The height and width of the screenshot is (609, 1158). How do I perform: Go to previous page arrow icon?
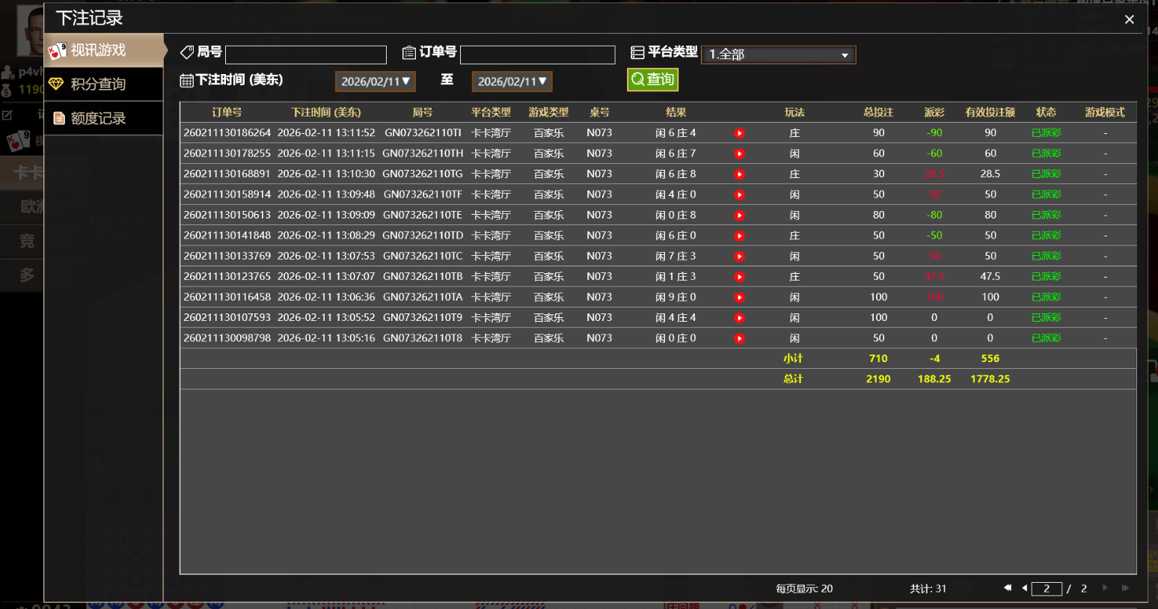tap(1026, 589)
